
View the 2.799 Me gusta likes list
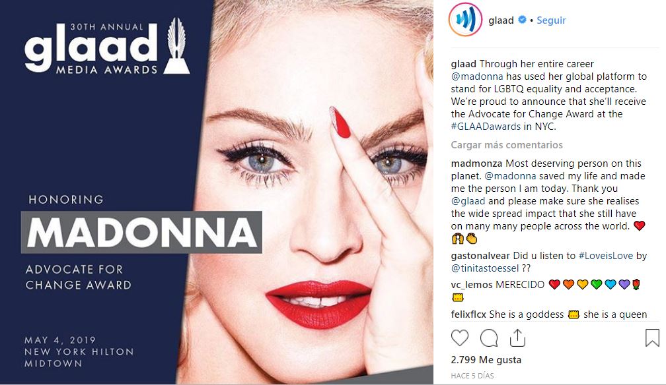[486, 359]
